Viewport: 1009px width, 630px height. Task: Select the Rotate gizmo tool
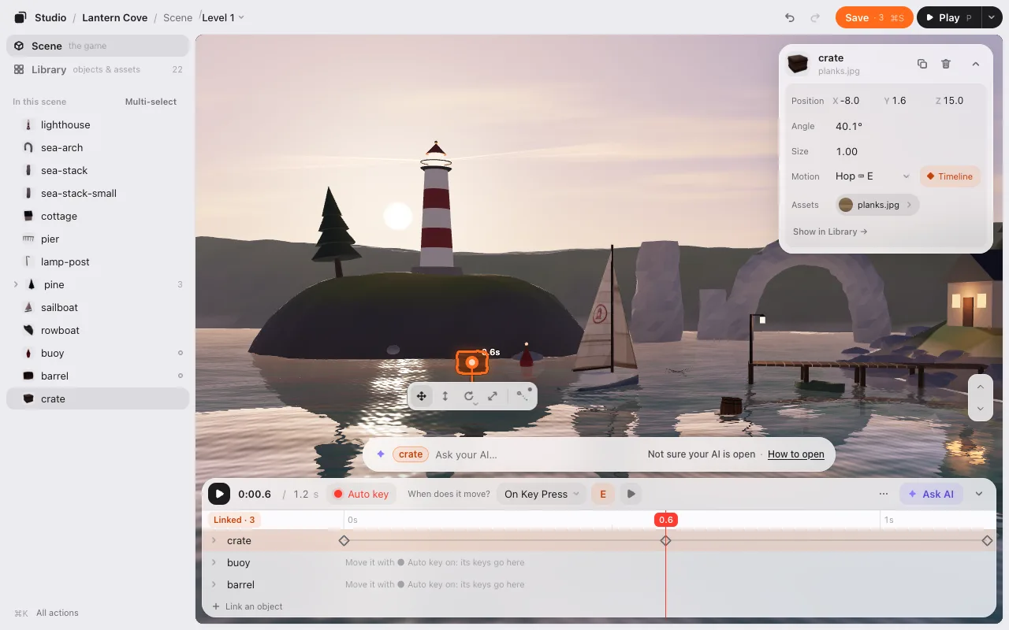pyautogui.click(x=469, y=396)
